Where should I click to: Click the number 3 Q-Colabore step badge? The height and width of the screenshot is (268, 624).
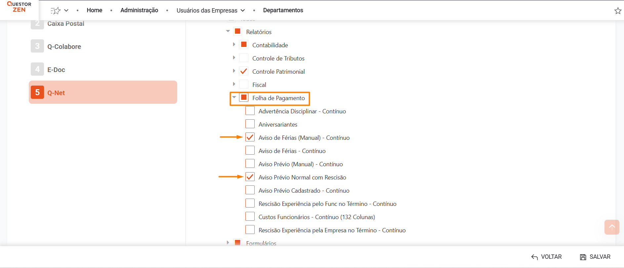point(37,46)
